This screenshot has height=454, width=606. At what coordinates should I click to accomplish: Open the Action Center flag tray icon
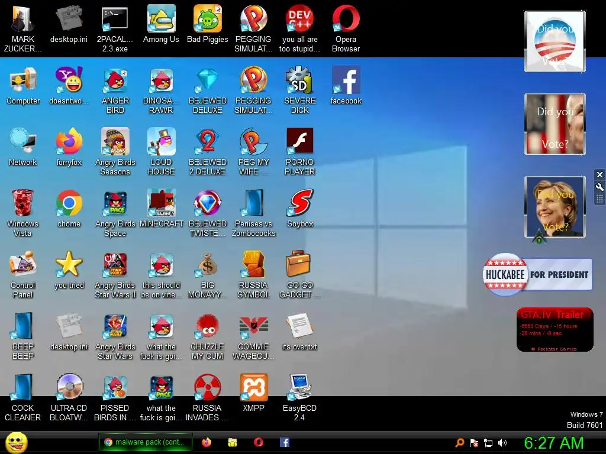click(x=474, y=443)
